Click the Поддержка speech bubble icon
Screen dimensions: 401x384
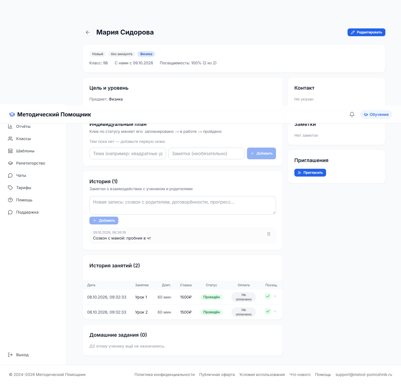(10, 212)
